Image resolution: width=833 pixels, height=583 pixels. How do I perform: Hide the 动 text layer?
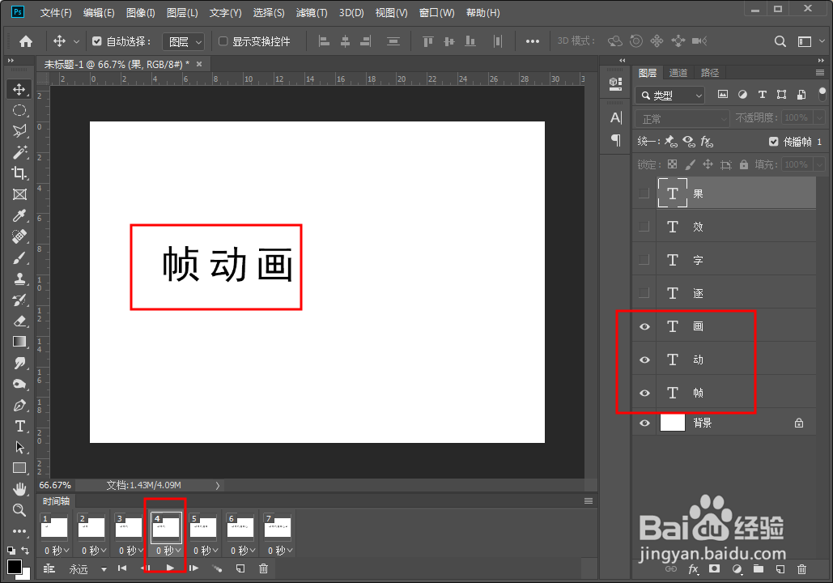pos(644,360)
